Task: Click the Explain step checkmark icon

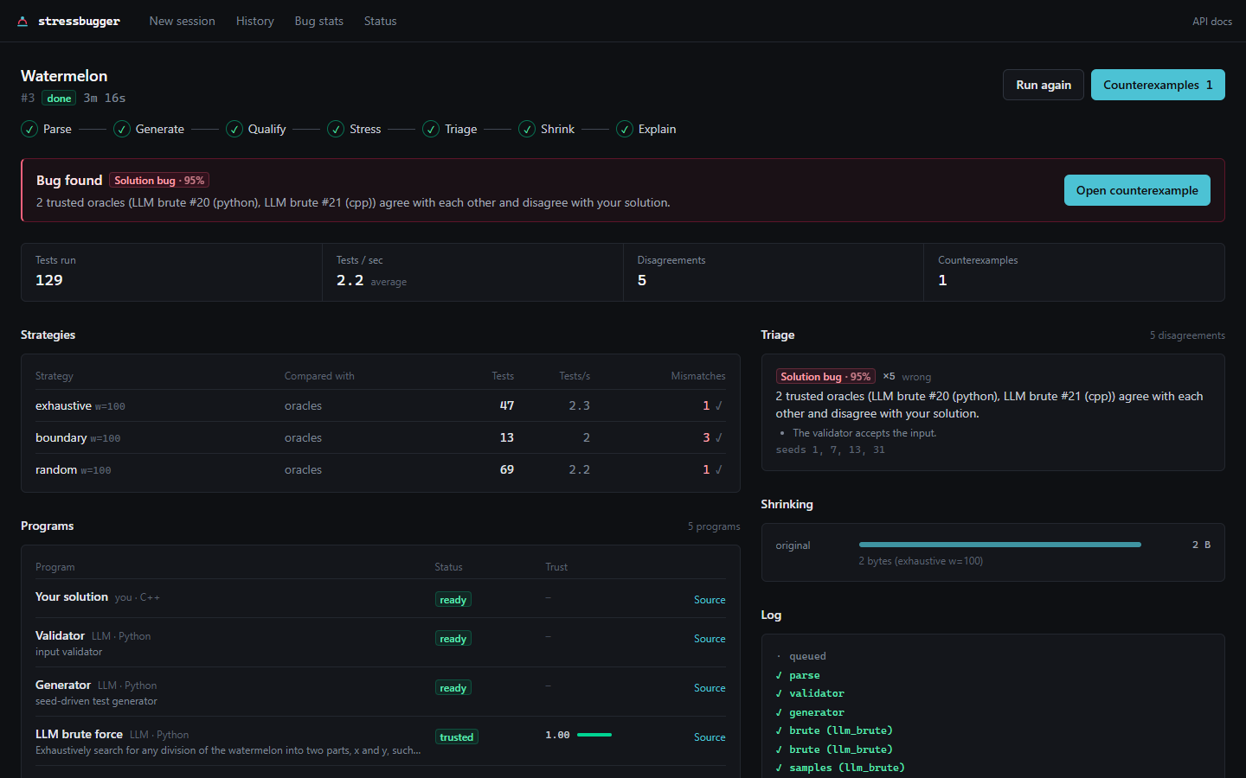Action: [x=625, y=129]
